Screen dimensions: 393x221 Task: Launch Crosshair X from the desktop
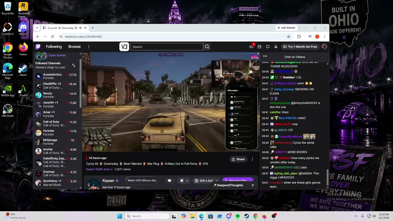8,29
